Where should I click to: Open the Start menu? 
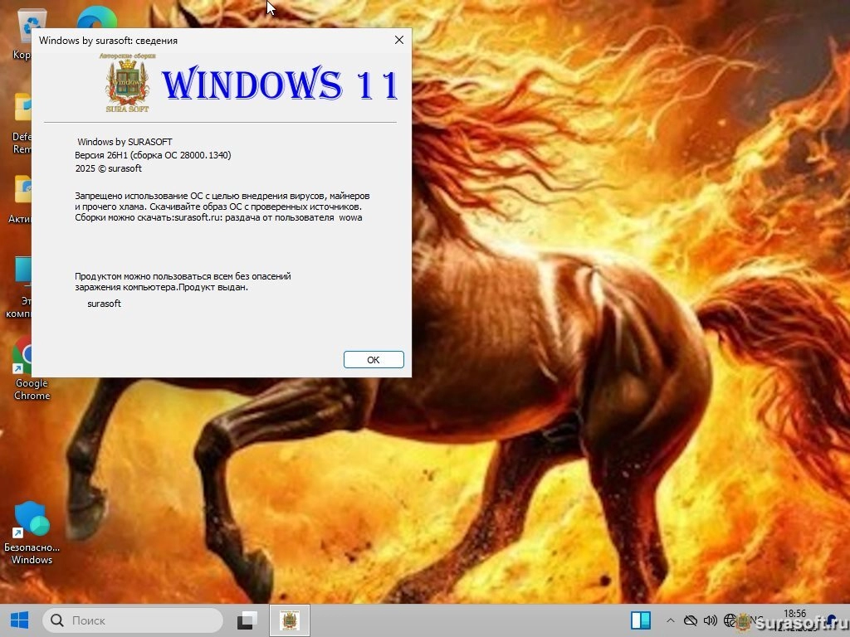tap(20, 620)
